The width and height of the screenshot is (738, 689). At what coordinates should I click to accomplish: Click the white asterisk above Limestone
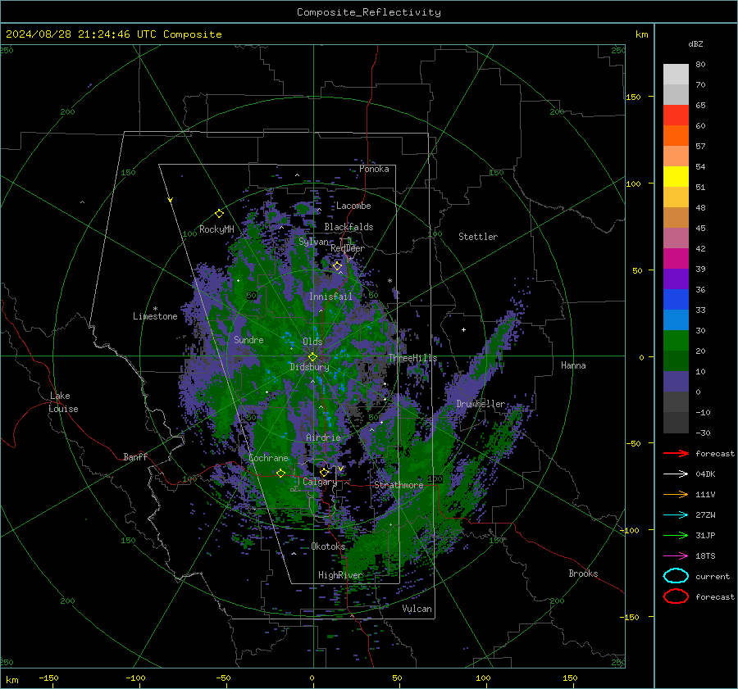[x=155, y=309]
